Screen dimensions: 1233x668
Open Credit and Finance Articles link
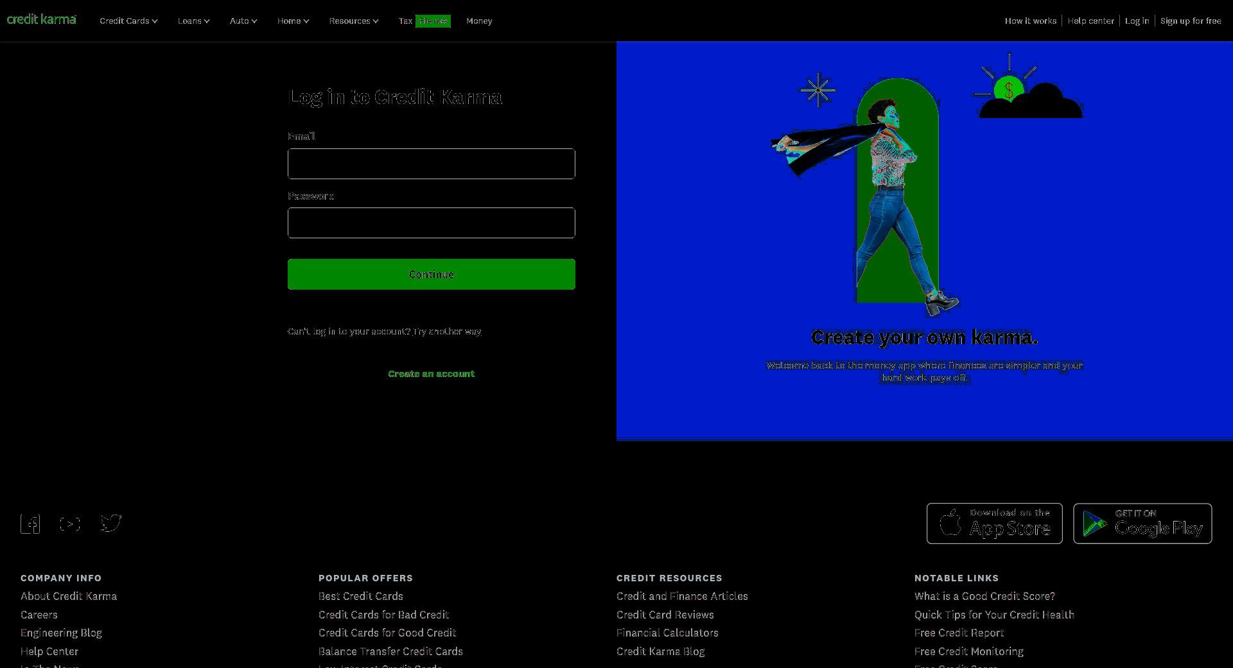[682, 596]
